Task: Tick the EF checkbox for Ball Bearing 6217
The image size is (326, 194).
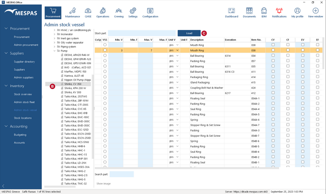Action: (318, 93)
